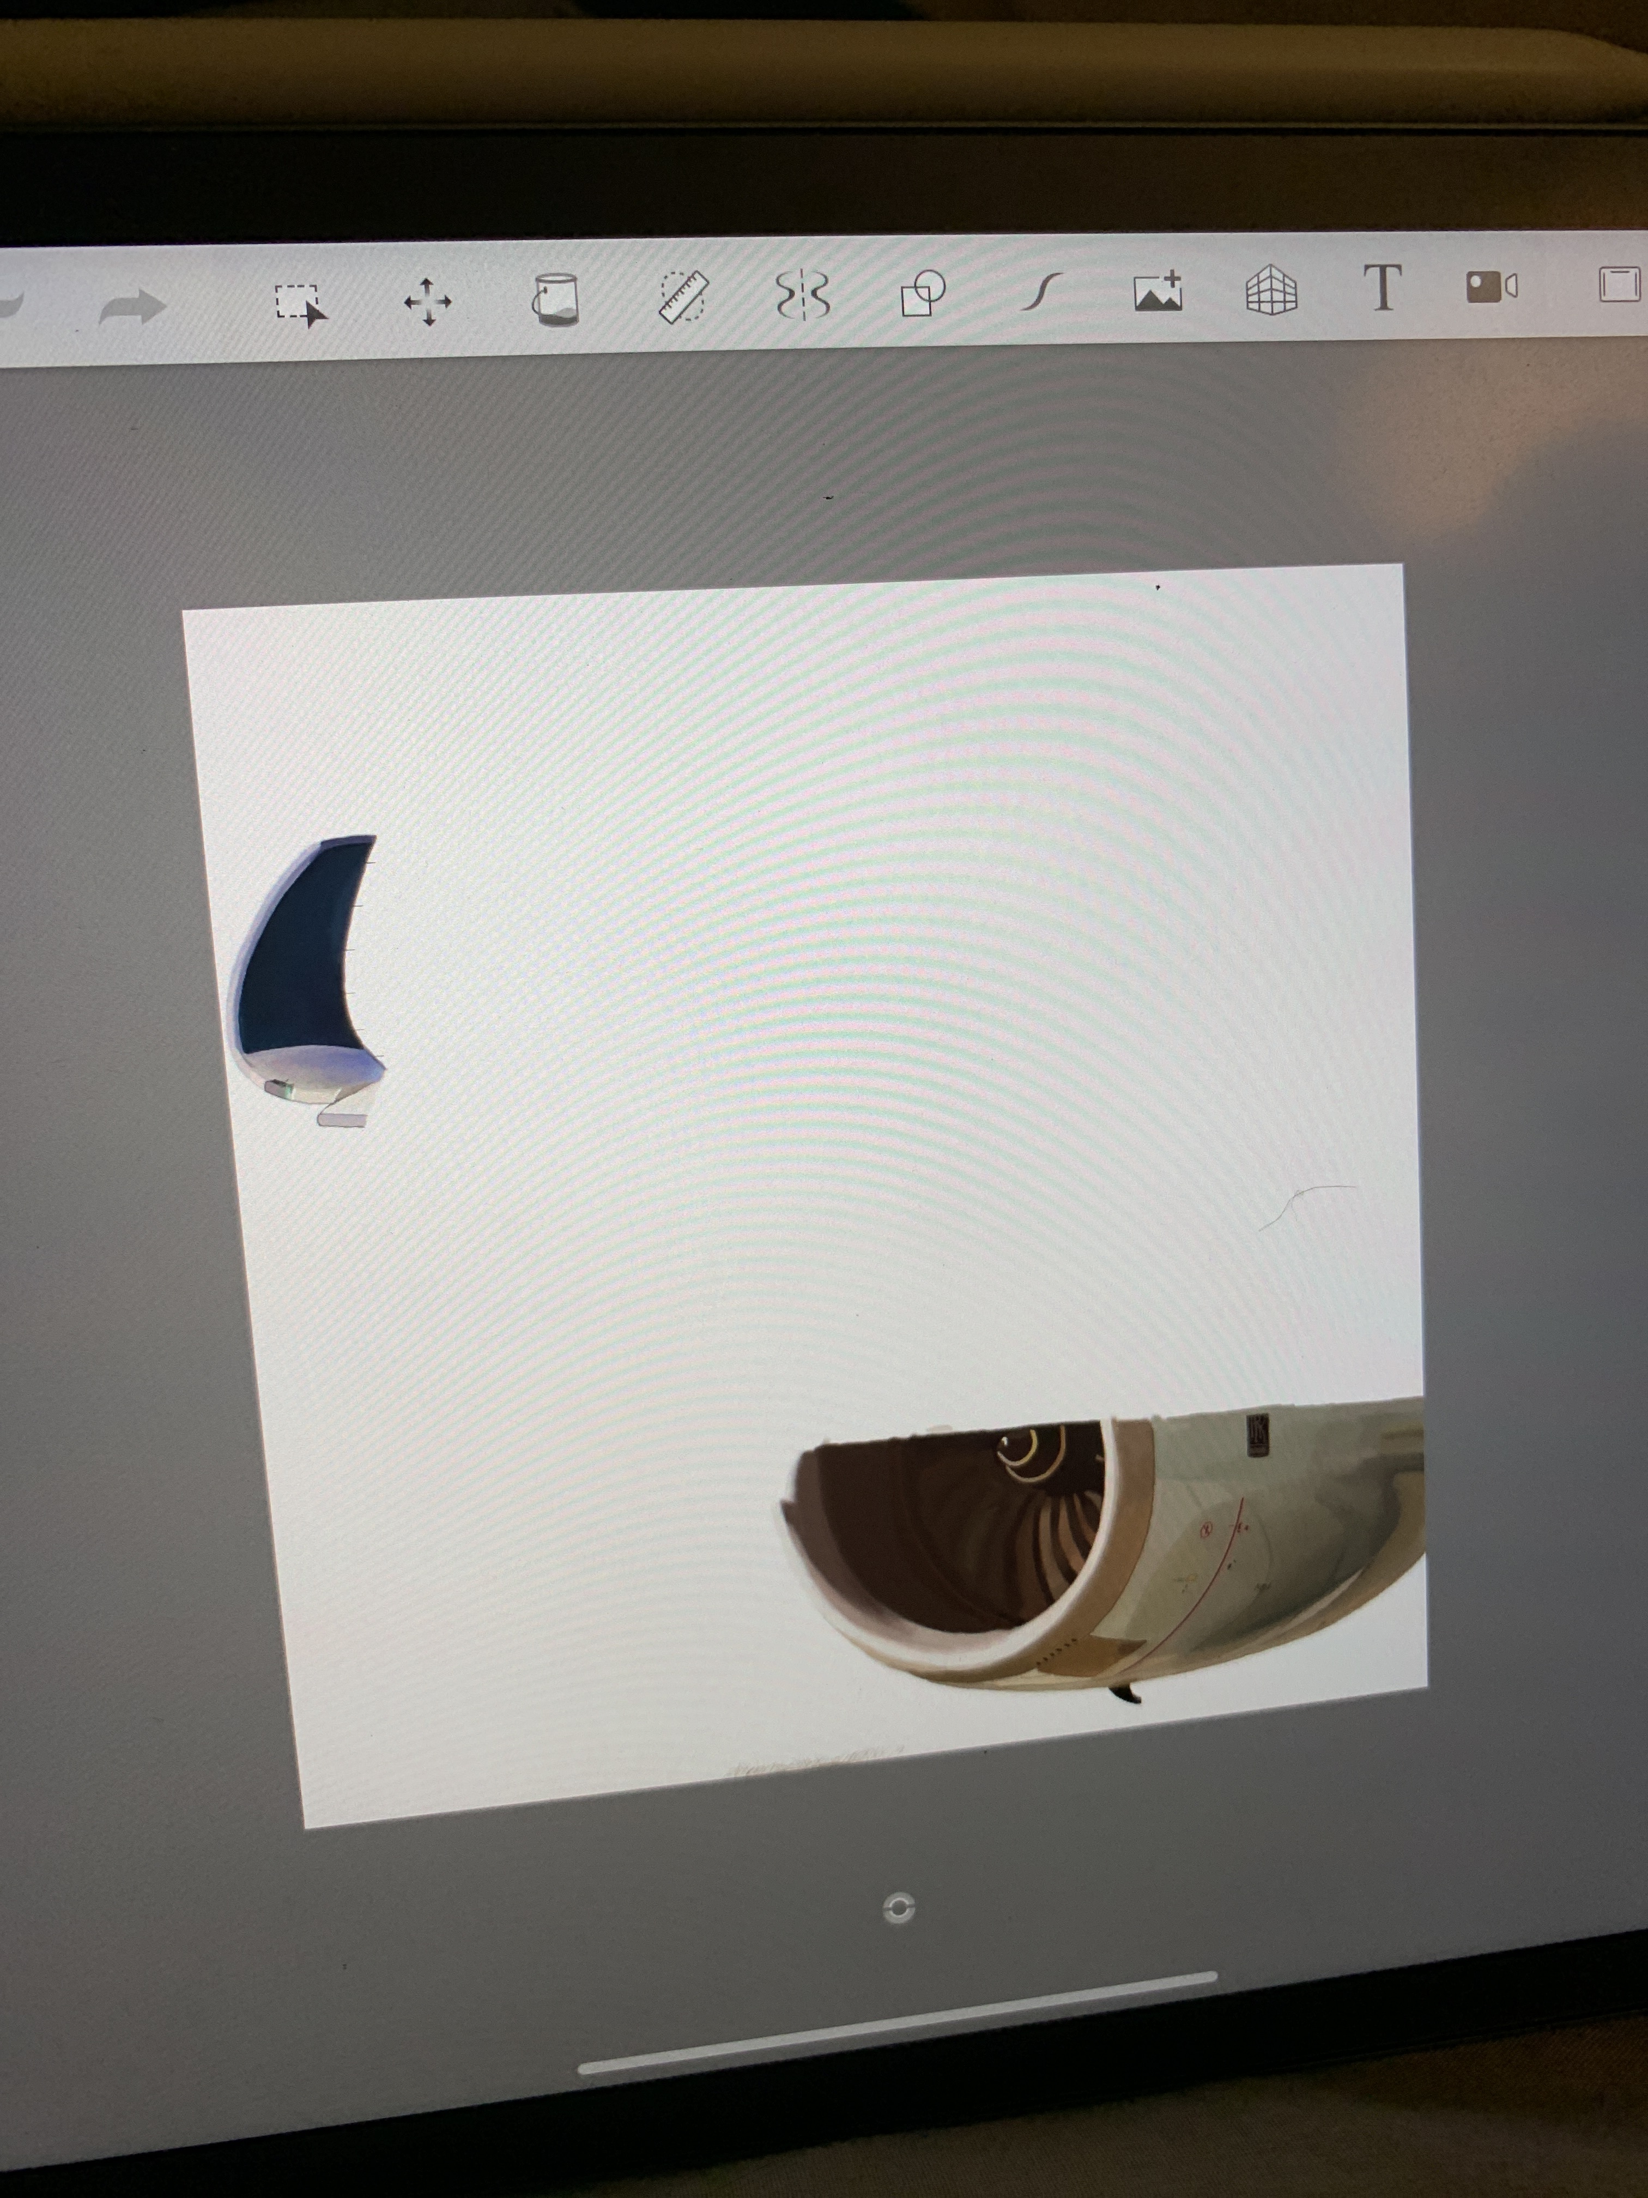1648x2198 pixels.
Task: Activate the Transform move tool
Action: [428, 301]
